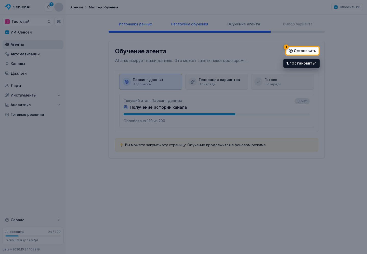Click the Готово checkmark icon
This screenshot has height=254, width=367.
[x=258, y=82]
